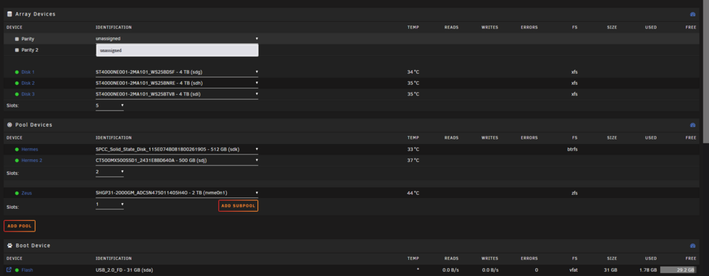This screenshot has height=276, width=709.
Task: Open the Zeus pool link
Action: pyautogui.click(x=27, y=193)
